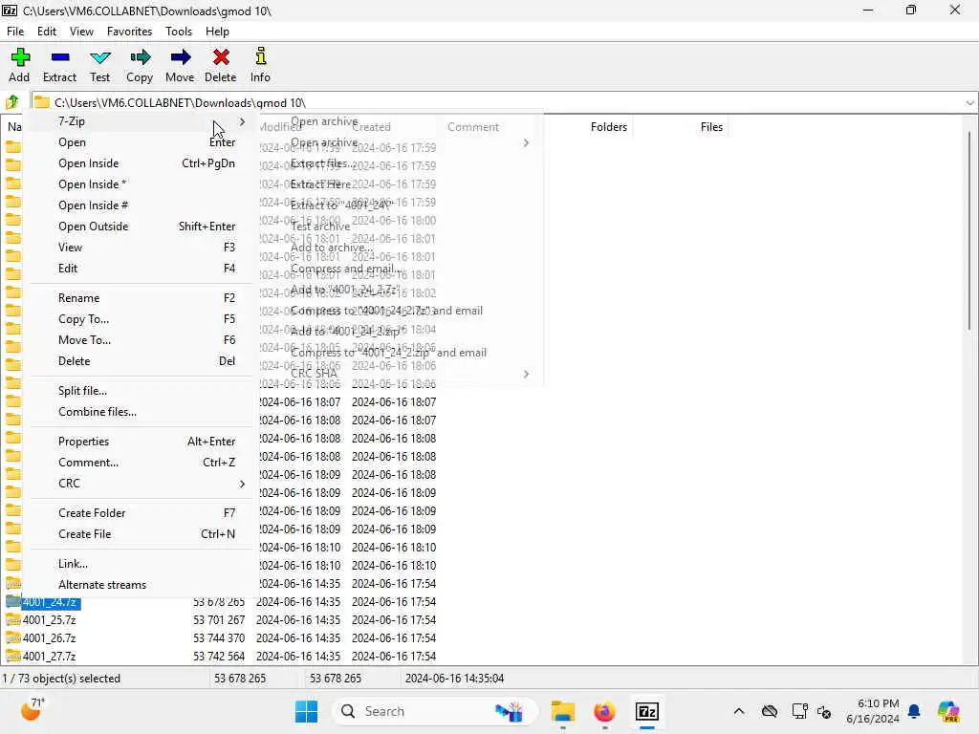Choose Create Folder in context menu
The image size is (979, 734).
[141, 513]
